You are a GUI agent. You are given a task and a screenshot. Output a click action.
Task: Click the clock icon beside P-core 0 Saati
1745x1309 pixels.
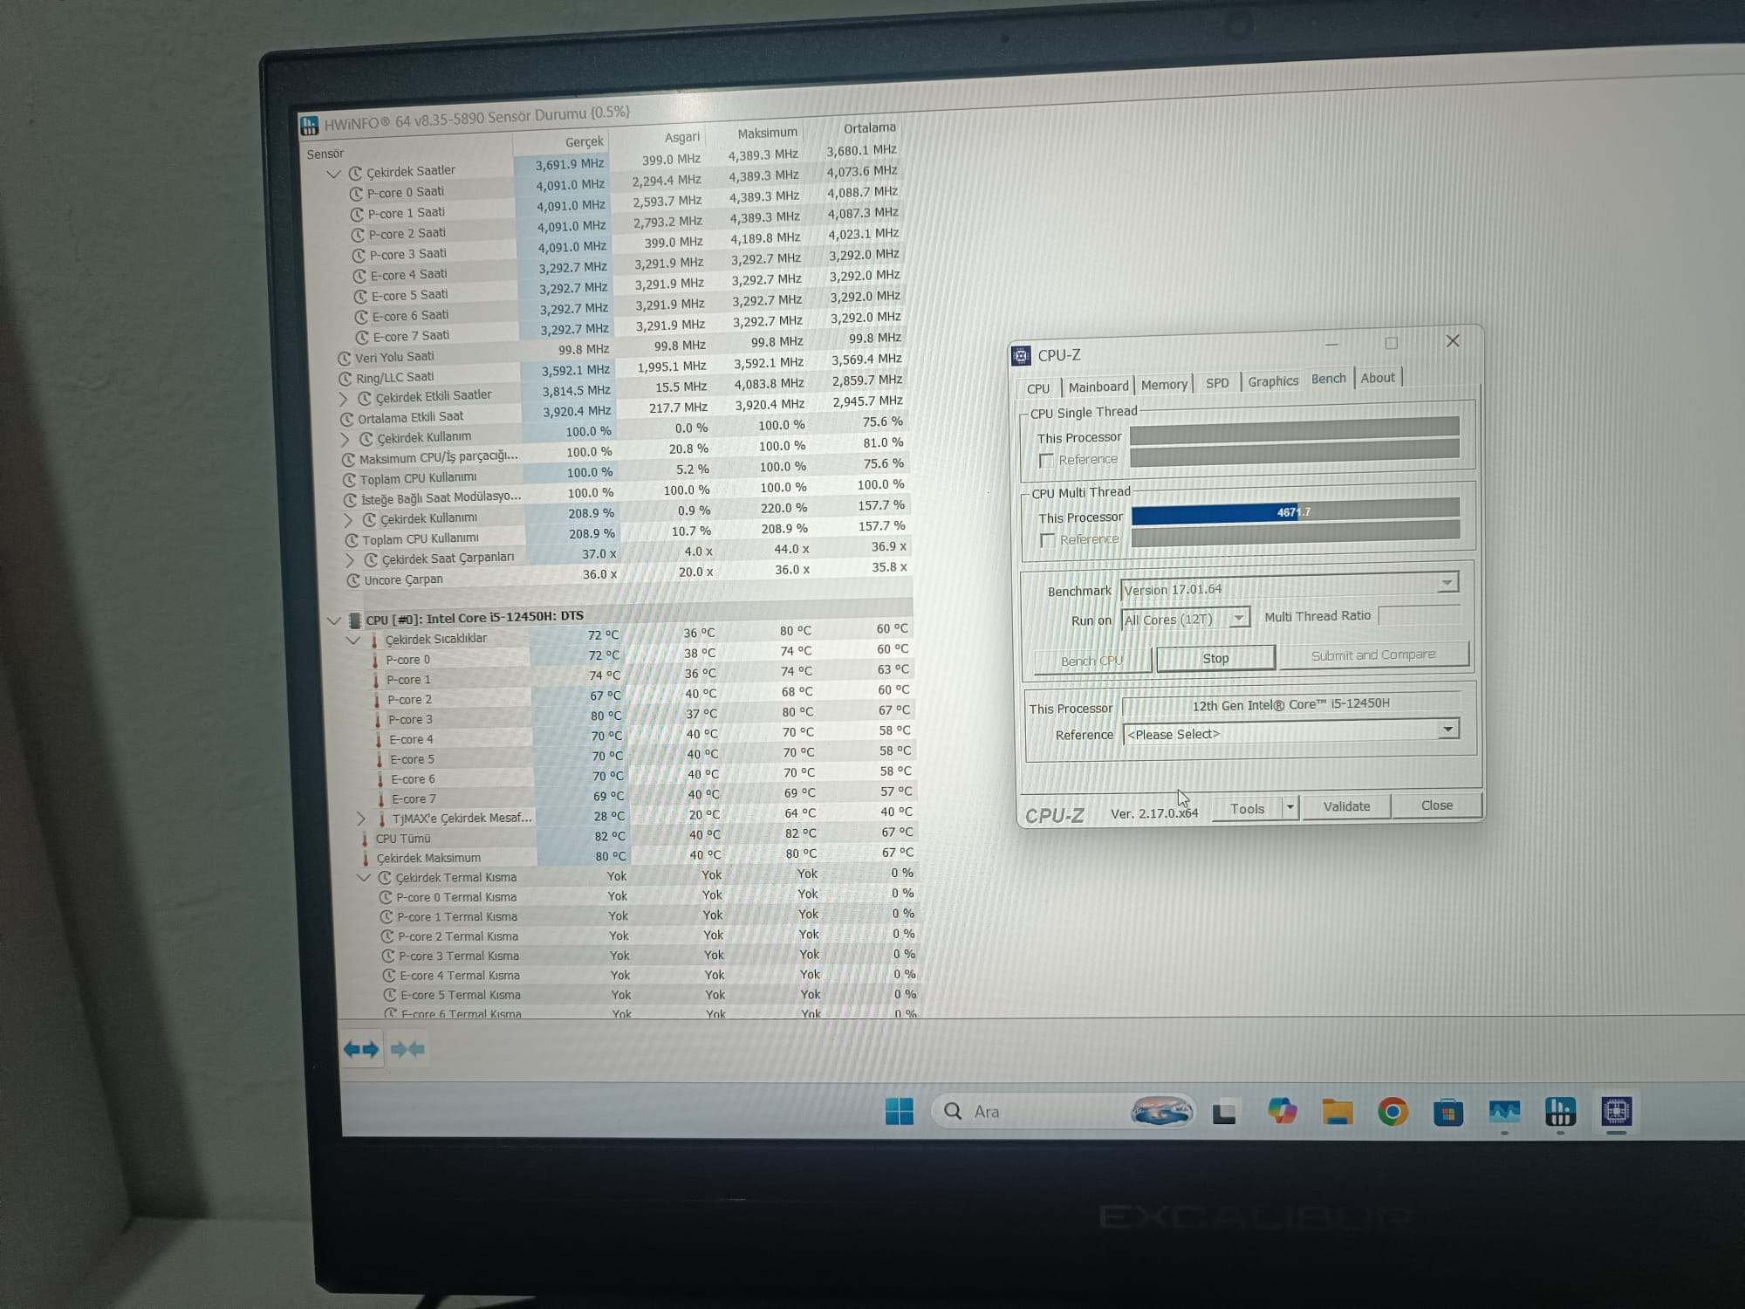click(x=356, y=194)
